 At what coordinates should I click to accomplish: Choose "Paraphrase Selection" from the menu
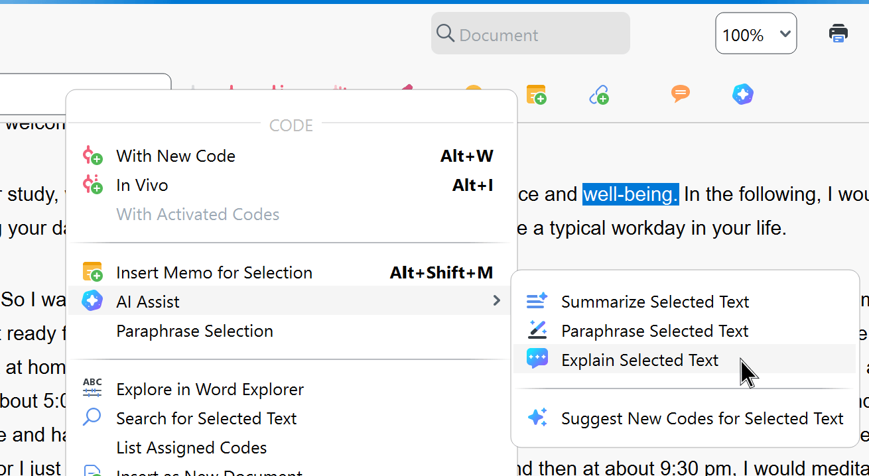tap(194, 331)
